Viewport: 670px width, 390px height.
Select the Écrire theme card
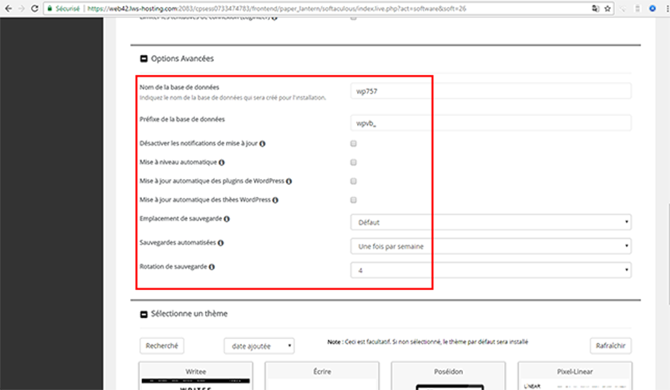click(322, 376)
